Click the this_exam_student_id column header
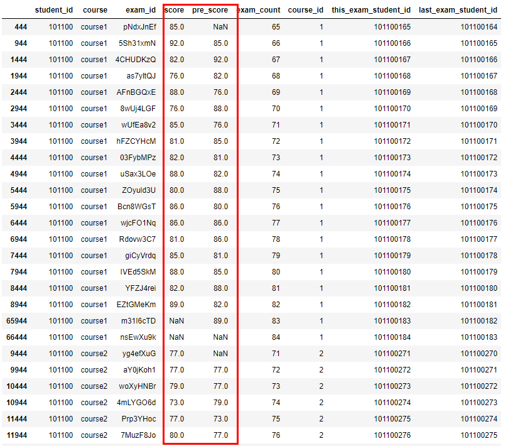 tap(371, 10)
